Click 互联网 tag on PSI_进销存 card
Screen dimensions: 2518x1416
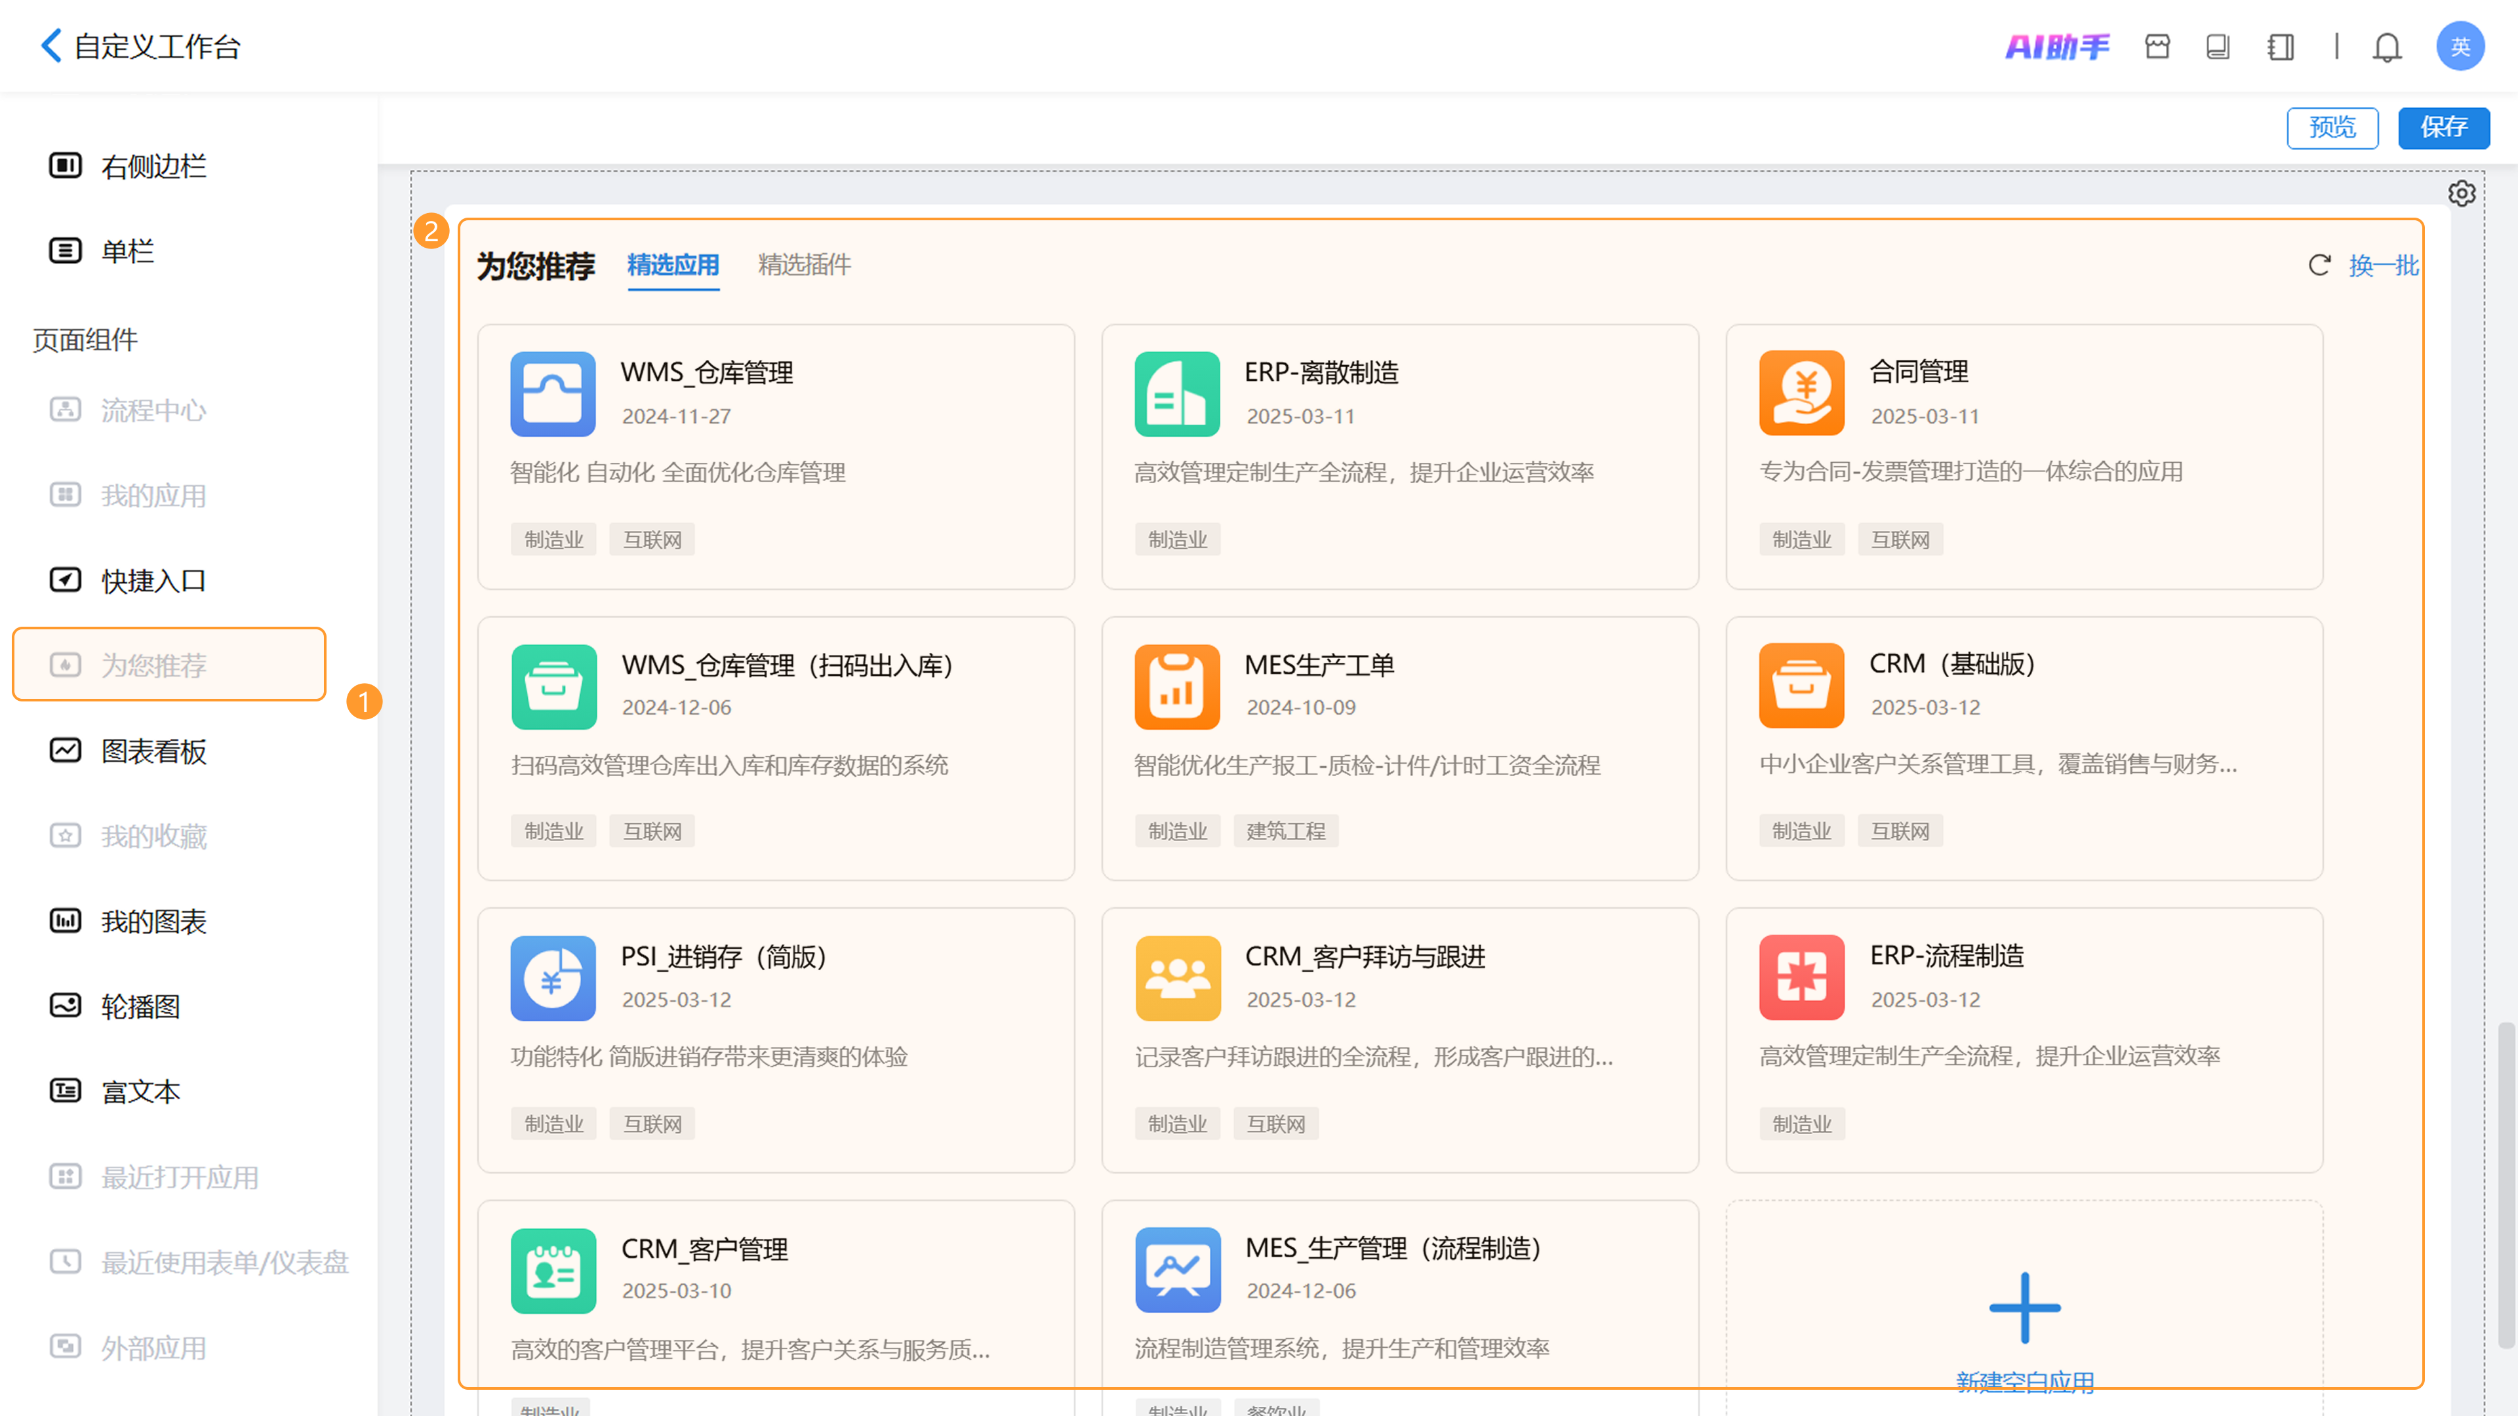652,1124
